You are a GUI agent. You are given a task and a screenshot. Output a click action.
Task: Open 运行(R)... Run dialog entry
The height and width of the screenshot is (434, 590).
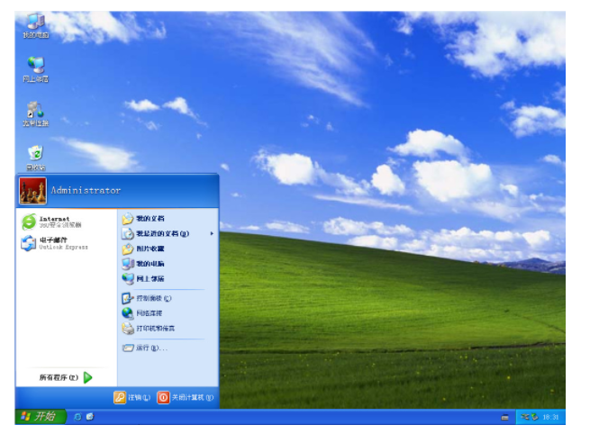click(x=145, y=348)
